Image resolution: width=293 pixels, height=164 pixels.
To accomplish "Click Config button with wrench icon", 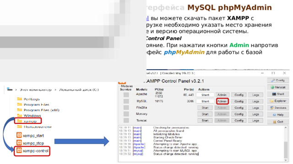I will [x=278, y=80].
